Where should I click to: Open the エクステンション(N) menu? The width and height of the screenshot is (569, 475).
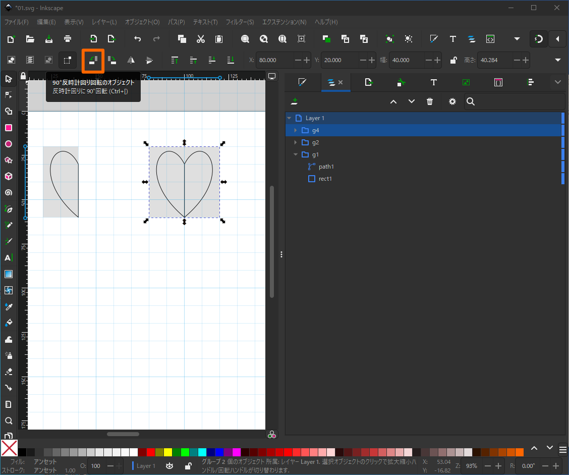[284, 22]
